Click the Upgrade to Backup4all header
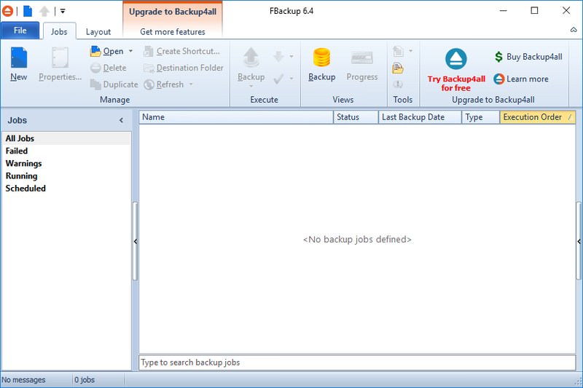Viewport: 583px width, 388px height. pos(173,12)
